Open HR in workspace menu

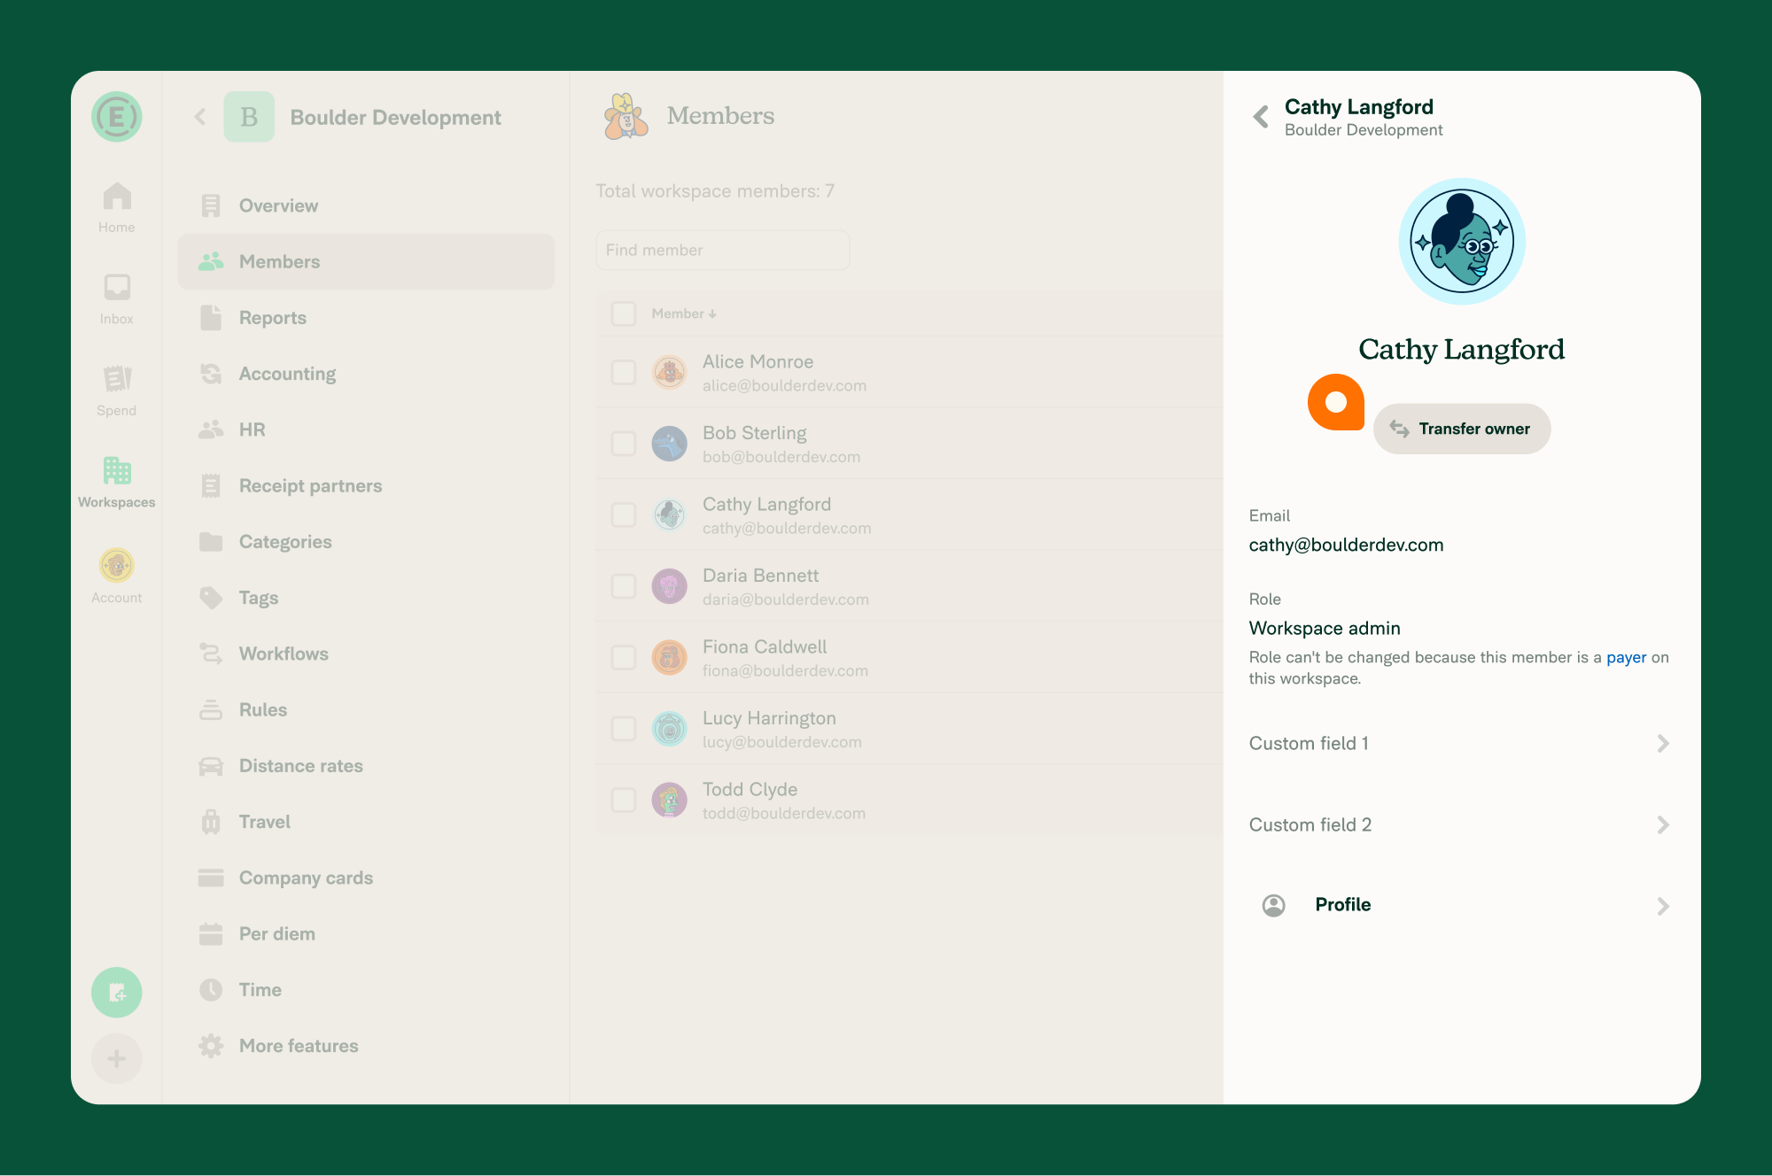pos(366,429)
